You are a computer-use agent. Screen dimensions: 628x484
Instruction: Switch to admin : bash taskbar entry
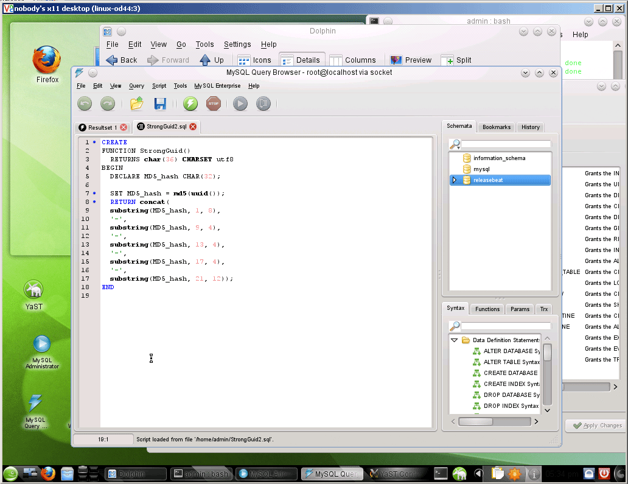click(201, 474)
